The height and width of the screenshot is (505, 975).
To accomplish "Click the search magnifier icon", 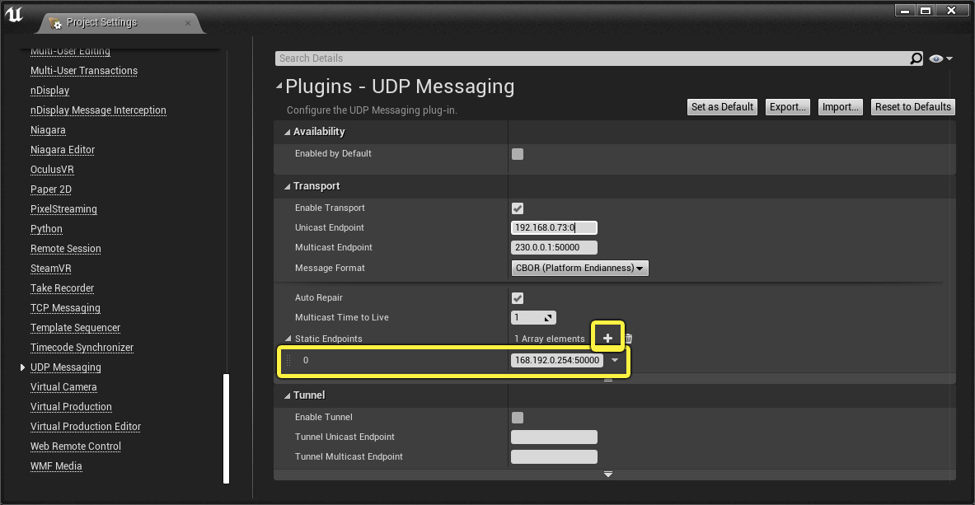I will click(x=916, y=58).
